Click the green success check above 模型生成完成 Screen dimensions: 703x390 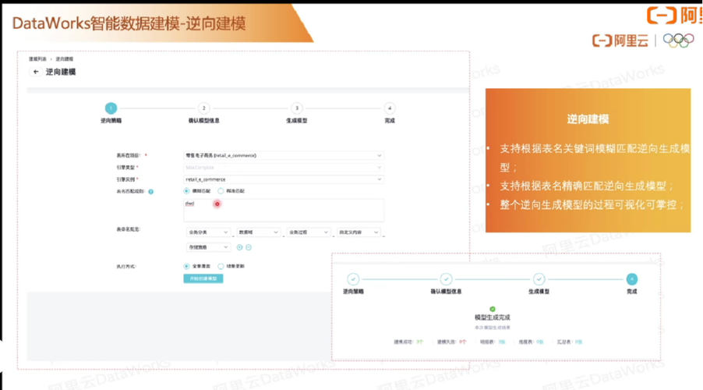pyautogui.click(x=493, y=309)
